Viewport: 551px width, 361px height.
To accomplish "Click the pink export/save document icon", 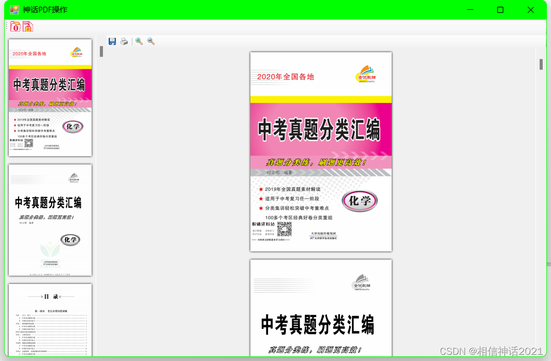I will [x=28, y=26].
